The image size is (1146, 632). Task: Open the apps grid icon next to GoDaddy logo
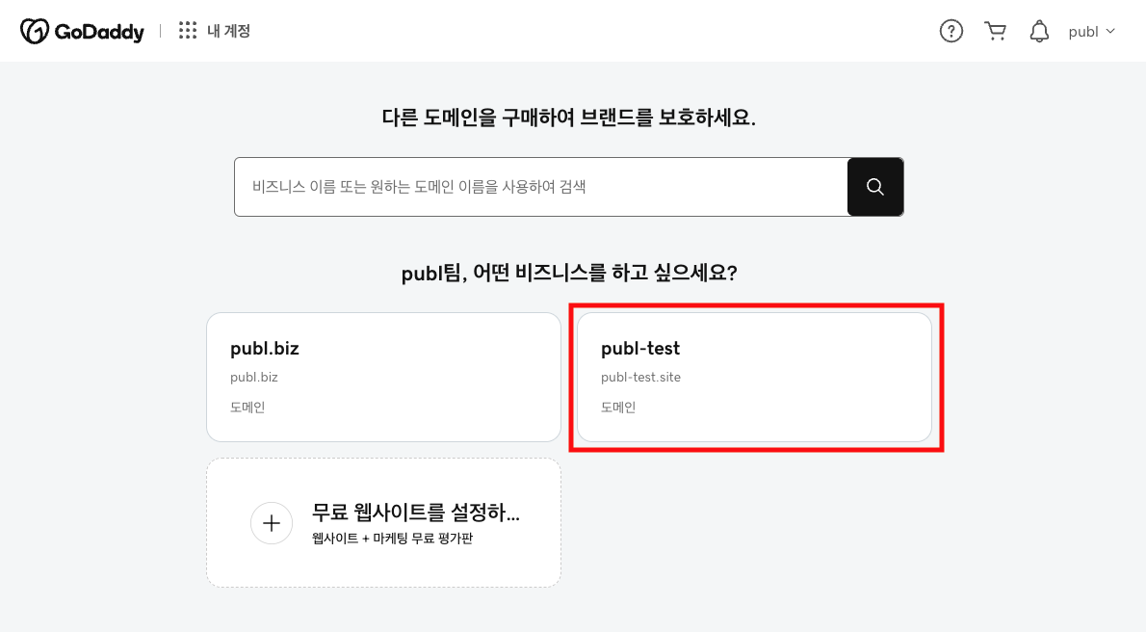click(188, 30)
